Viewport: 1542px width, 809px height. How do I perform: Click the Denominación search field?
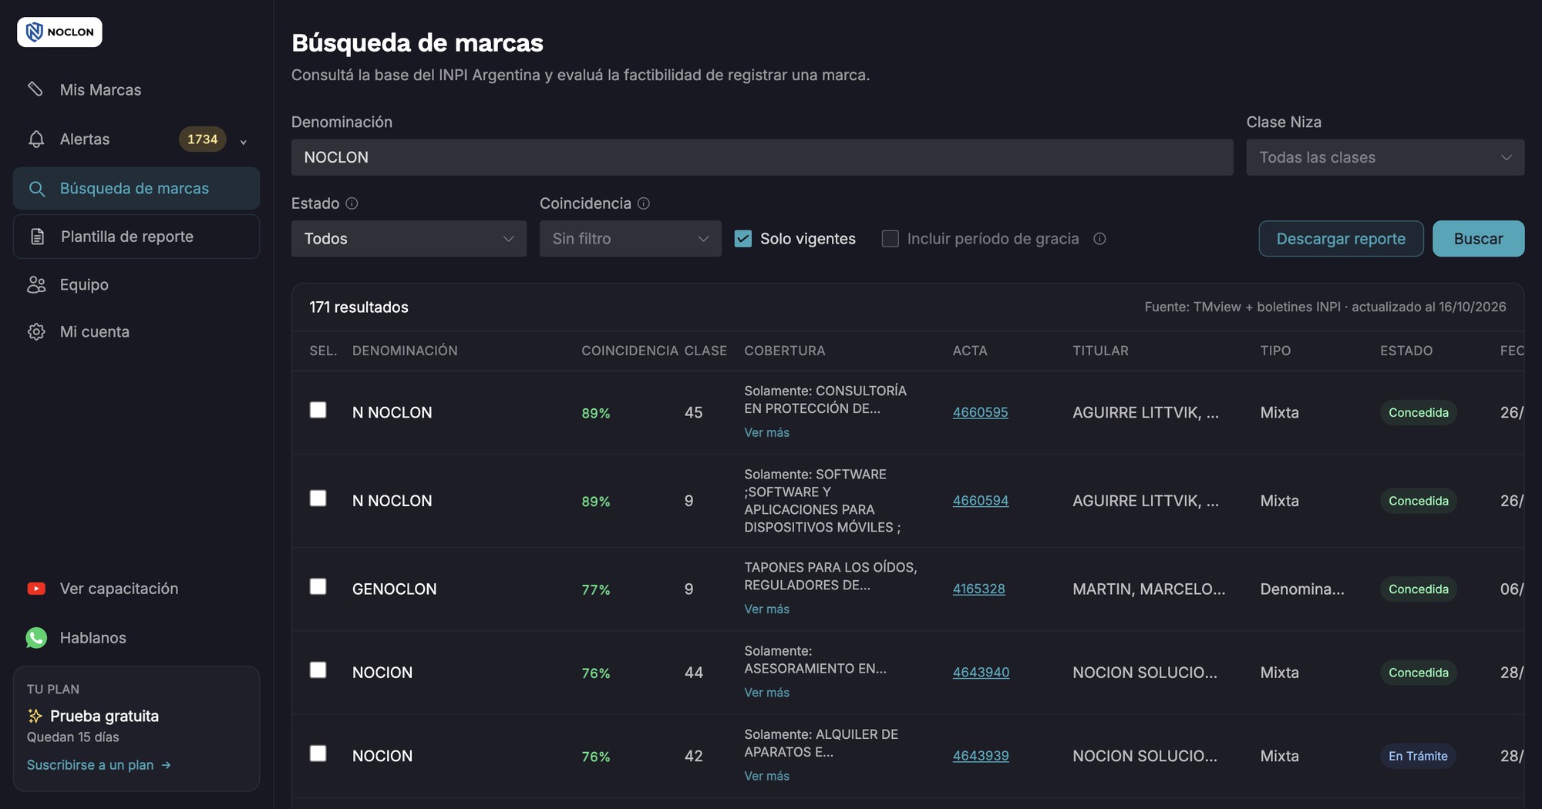coord(763,157)
